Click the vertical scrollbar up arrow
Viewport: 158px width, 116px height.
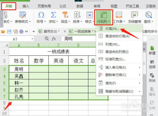coord(144,49)
